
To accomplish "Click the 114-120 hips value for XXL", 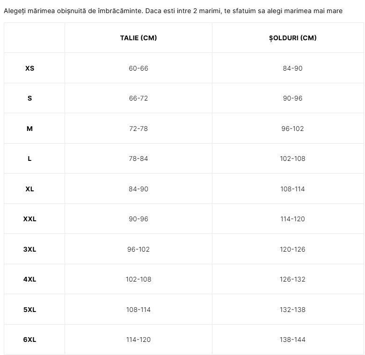I will (292, 219).
